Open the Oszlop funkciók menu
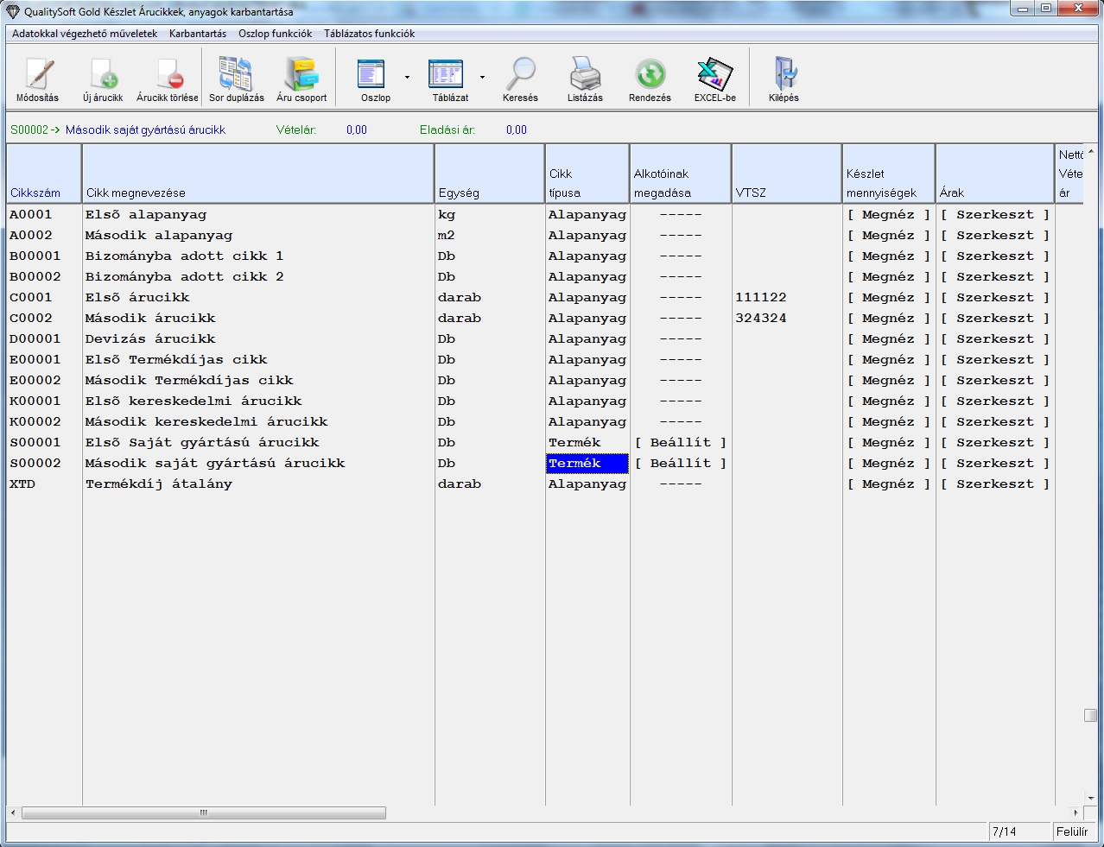Image resolution: width=1104 pixels, height=847 pixels. coord(276,34)
